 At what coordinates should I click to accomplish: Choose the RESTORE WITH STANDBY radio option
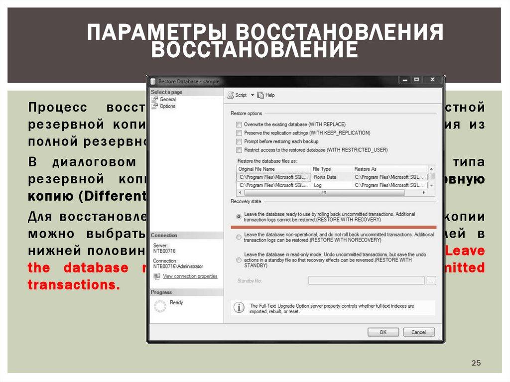[x=239, y=259]
